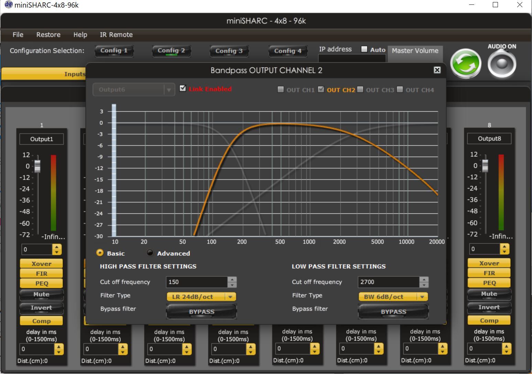
Task: Check the OUT CH4 checkbox
Action: pos(400,89)
